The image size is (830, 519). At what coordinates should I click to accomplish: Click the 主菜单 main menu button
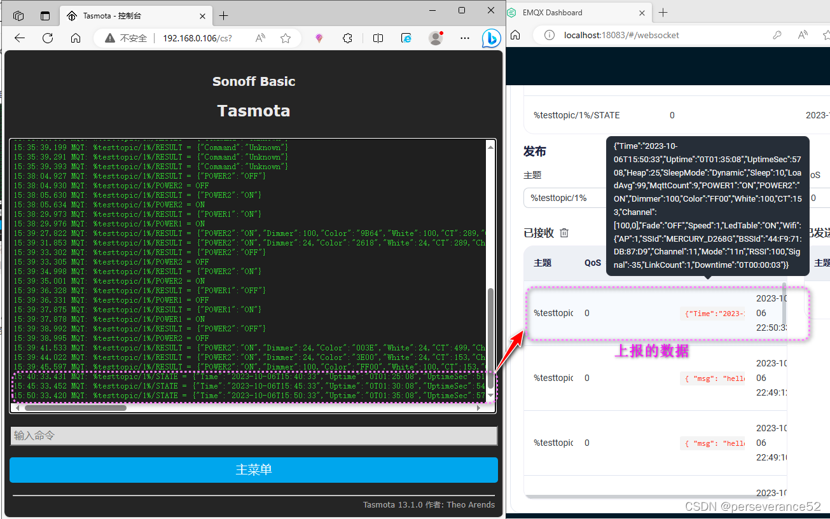[254, 470]
